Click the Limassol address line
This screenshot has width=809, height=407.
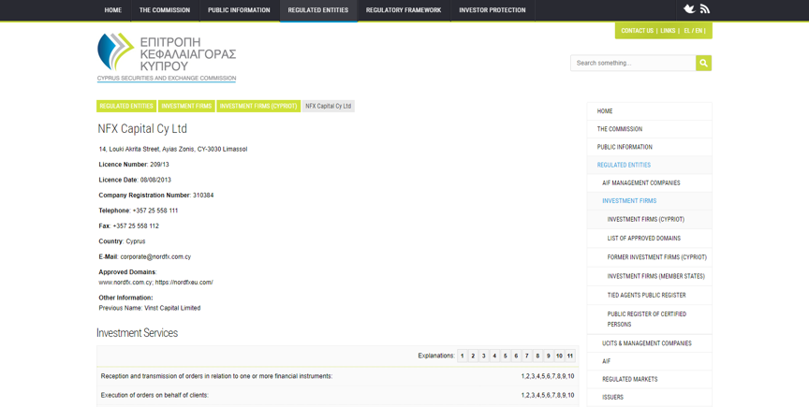coord(173,150)
